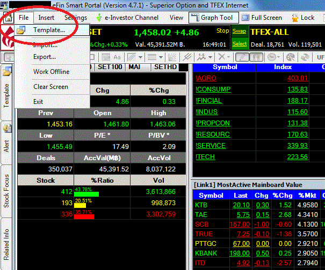This screenshot has height=270, width=325.
Task: Open the !INDUS sector link
Action: [206, 112]
